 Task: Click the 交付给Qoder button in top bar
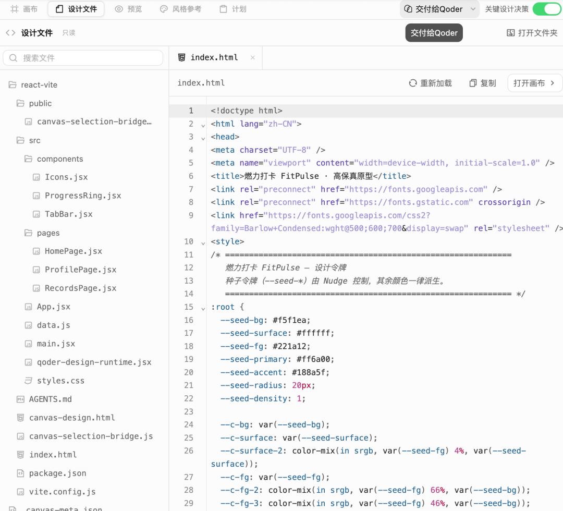click(x=434, y=9)
